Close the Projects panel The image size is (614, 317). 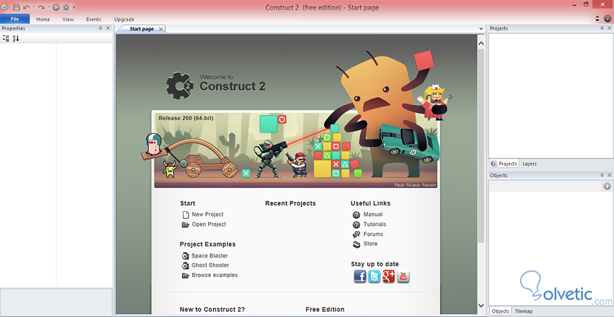click(609, 28)
